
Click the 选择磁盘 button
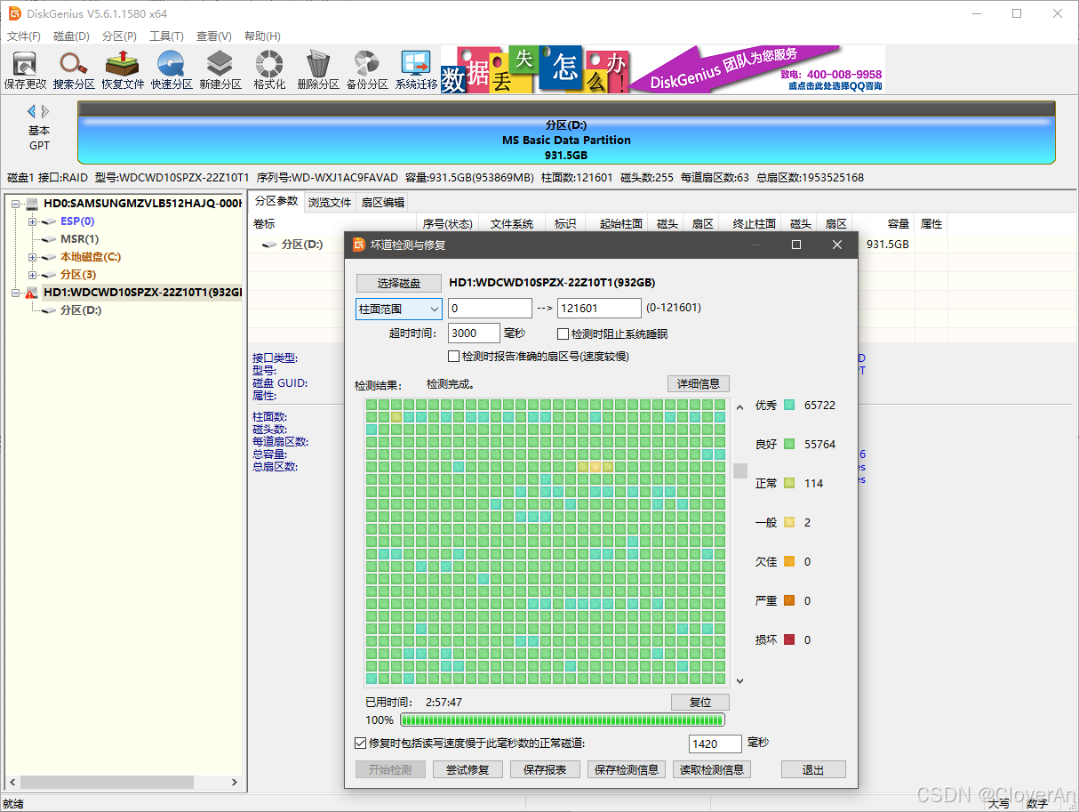pos(399,283)
